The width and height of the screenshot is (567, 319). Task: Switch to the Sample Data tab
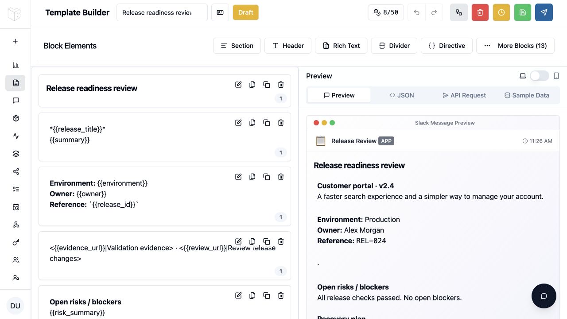coord(527,95)
